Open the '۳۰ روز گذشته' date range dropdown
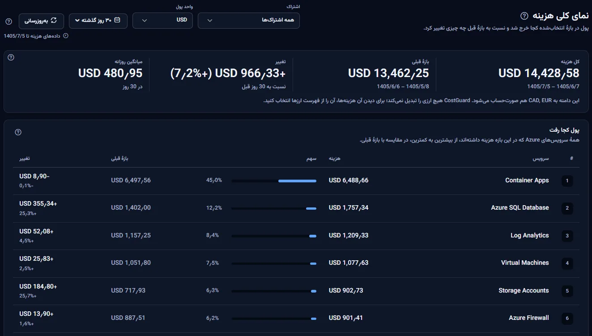The height and width of the screenshot is (336, 592). tap(98, 21)
